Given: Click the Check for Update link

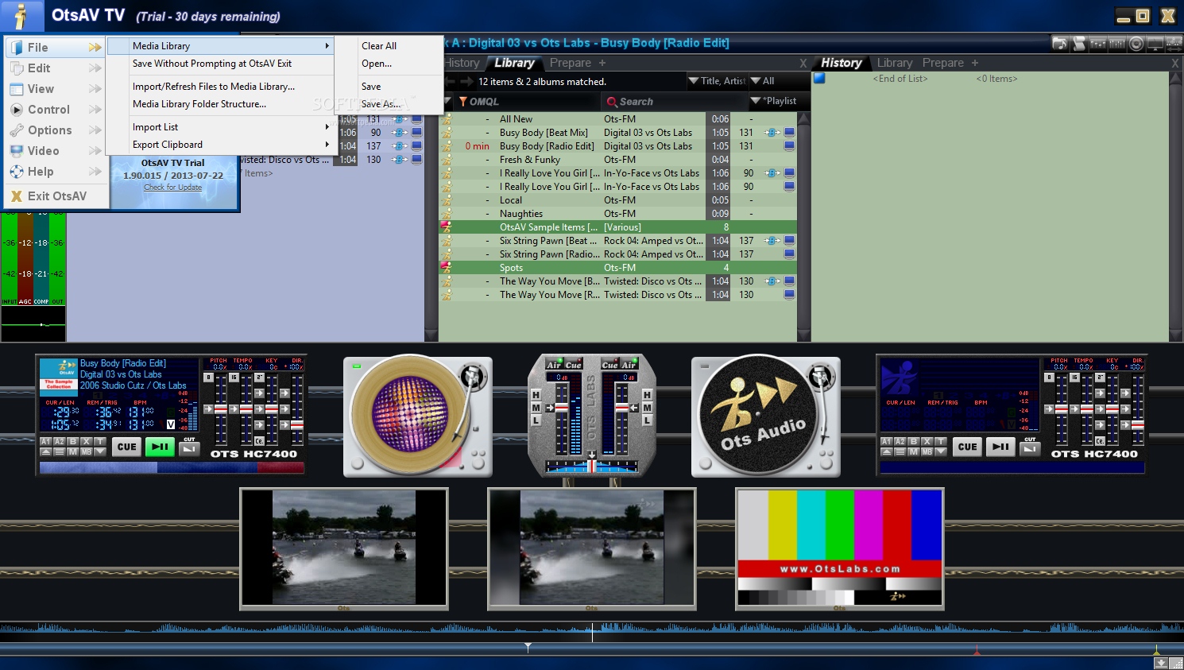Looking at the screenshot, I should coord(173,188).
